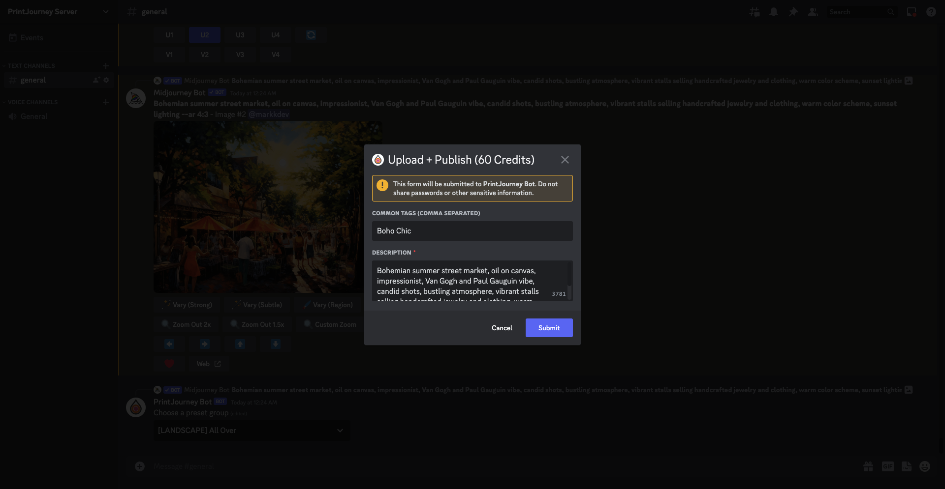945x489 pixels.
Task: Submit the Upload + Publish form
Action: (x=549, y=328)
